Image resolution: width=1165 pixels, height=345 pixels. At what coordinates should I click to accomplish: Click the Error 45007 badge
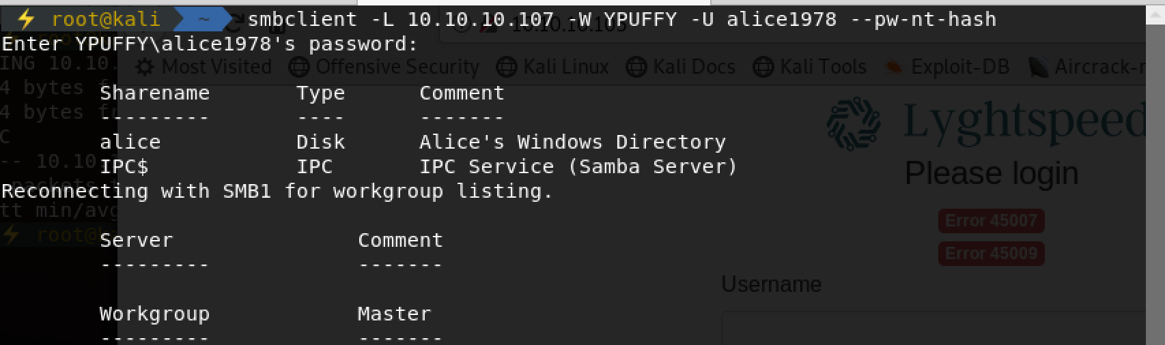coord(991,221)
